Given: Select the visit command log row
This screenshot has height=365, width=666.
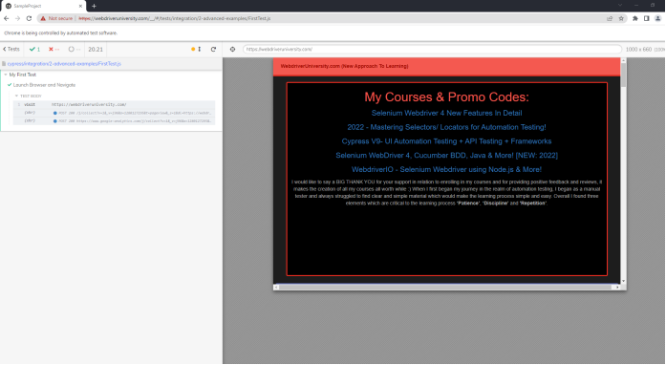Looking at the screenshot, I should click(114, 104).
